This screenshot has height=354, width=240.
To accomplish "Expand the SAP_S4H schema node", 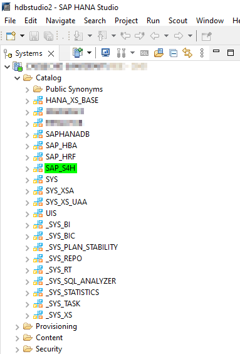I will point(28,169).
